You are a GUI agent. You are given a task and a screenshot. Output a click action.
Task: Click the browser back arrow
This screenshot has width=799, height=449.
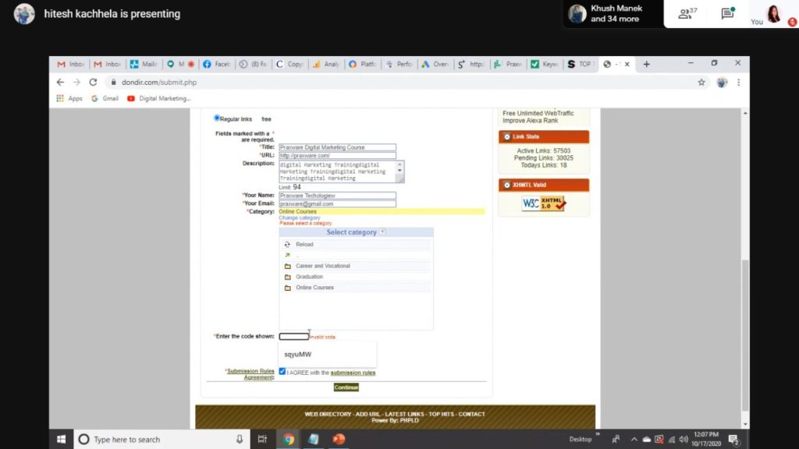pyautogui.click(x=60, y=82)
